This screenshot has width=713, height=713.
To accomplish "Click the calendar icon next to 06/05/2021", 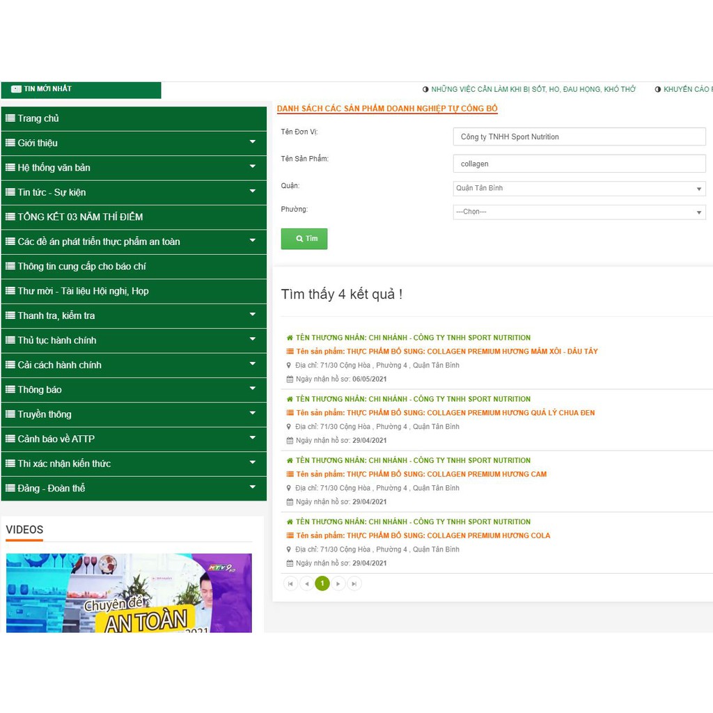I will pyautogui.click(x=290, y=379).
